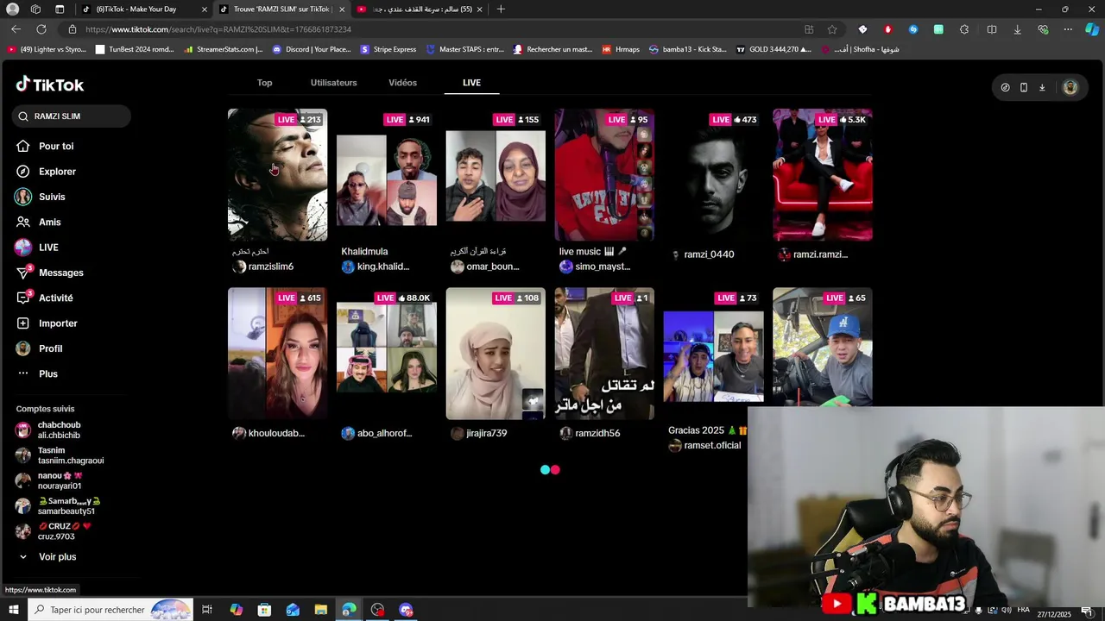Open bamba13 - Kick bookmark

pos(688,49)
